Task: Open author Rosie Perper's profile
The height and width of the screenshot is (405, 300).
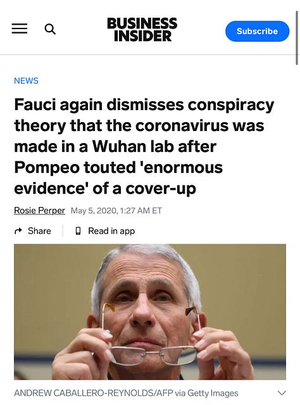Action: (x=39, y=211)
